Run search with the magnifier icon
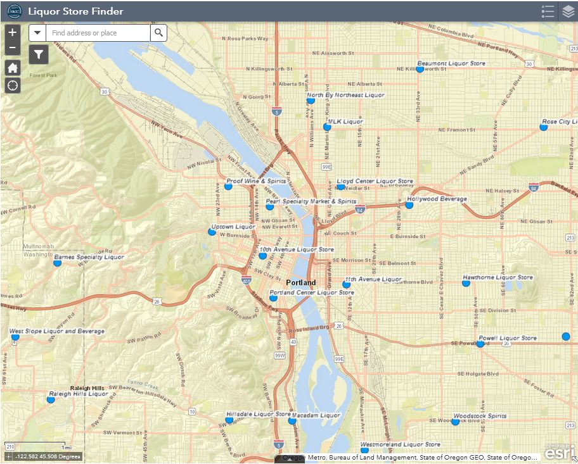This screenshot has width=578, height=464. tap(158, 33)
